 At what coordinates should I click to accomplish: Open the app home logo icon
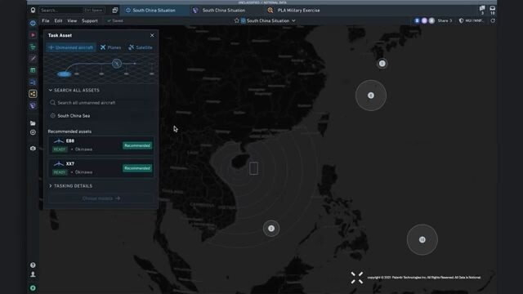[33, 11]
